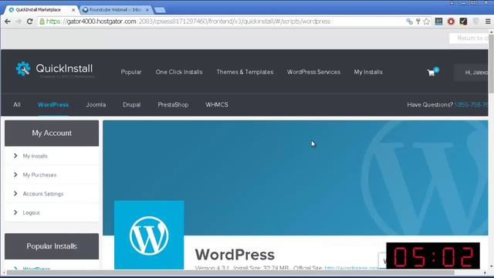494x278 pixels.
Task: Click the My Purchases sidebar link
Action: pos(39,175)
